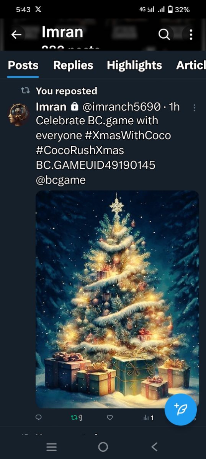Open the post's three-dot options menu
This screenshot has height=459, width=206.
tap(194, 107)
